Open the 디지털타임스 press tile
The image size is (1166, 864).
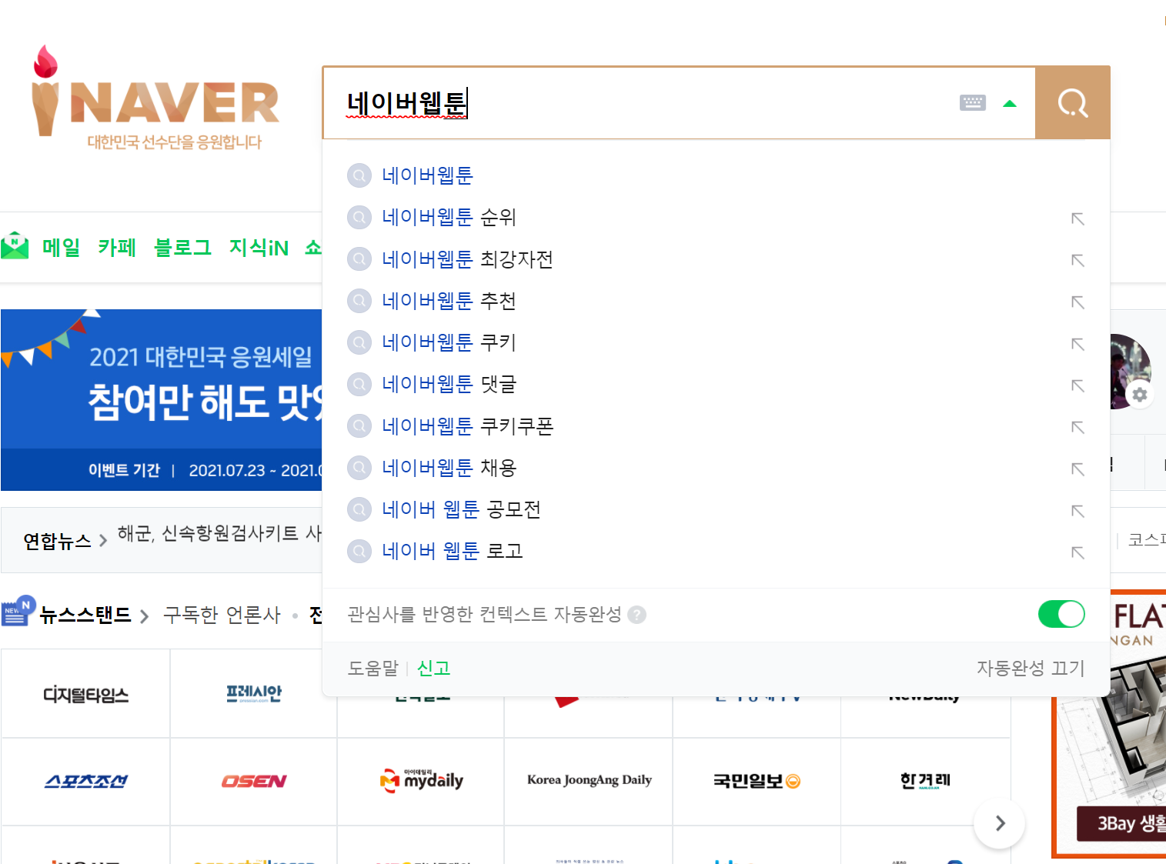point(85,695)
